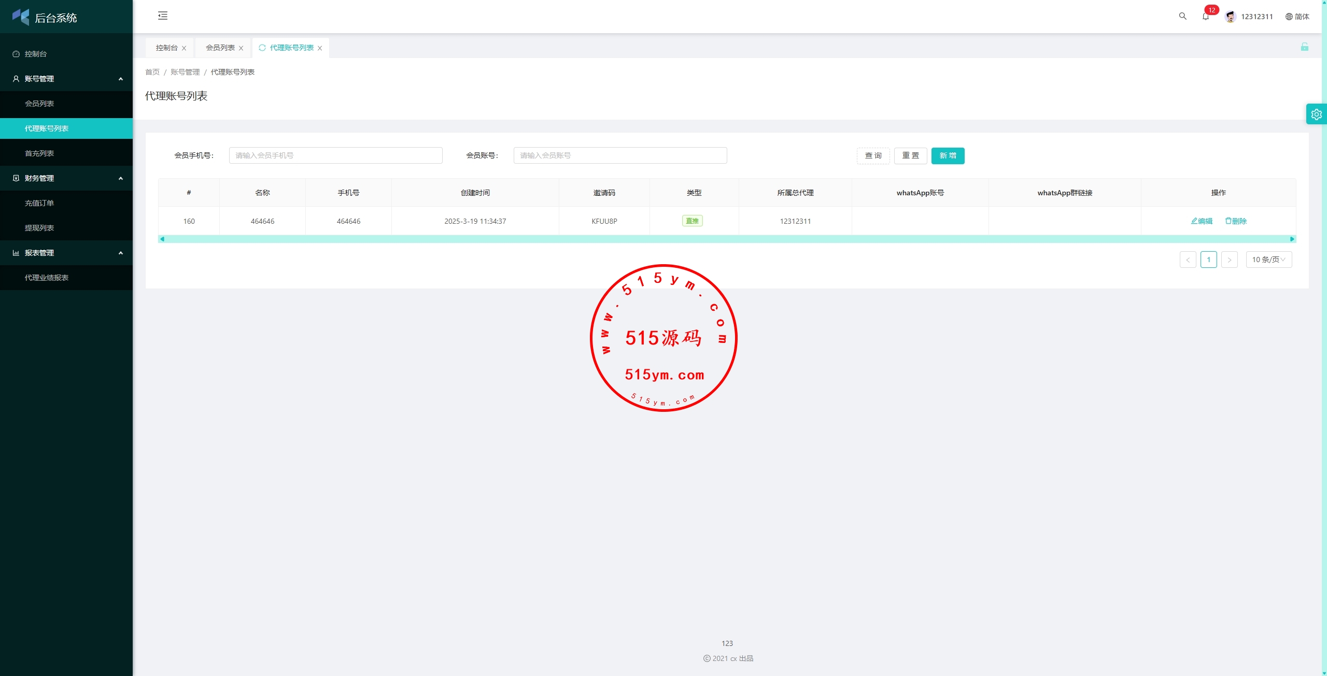Collapse the sidebar with the hamburger icon

click(x=163, y=16)
